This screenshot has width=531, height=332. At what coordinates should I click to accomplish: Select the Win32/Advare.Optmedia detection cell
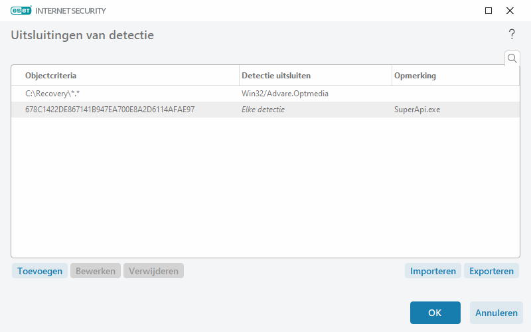coord(285,94)
